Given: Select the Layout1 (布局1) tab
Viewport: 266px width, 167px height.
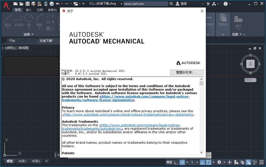Looking at the screenshot, I should click(22, 161).
